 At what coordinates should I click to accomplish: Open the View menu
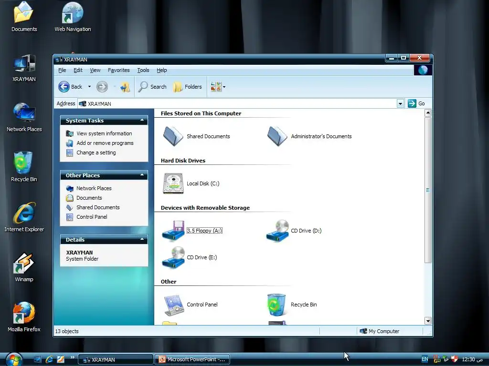pyautogui.click(x=95, y=71)
